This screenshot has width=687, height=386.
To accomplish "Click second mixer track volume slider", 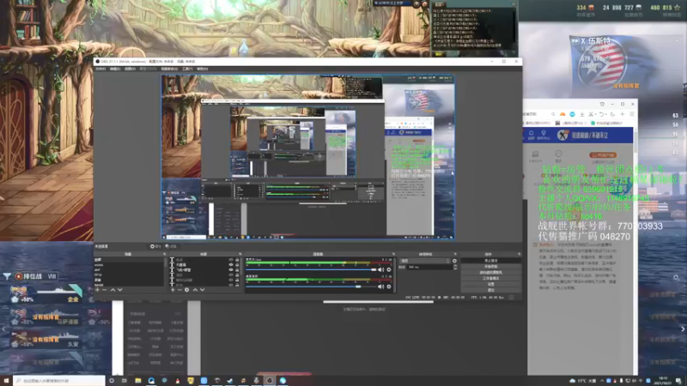I will click(x=311, y=286).
